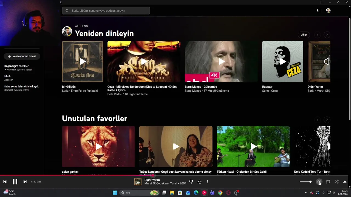The image size is (351, 197).
Task: Open the Diğer Yarım album art in player
Action: tap(138, 182)
